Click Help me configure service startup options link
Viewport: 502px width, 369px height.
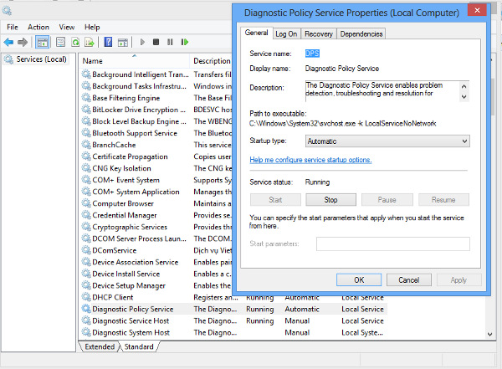tap(310, 160)
